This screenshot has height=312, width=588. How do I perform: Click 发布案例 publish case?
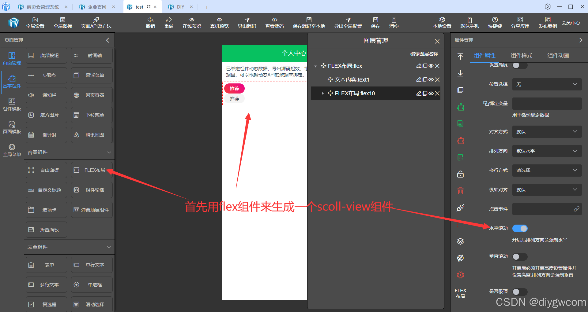click(x=548, y=23)
